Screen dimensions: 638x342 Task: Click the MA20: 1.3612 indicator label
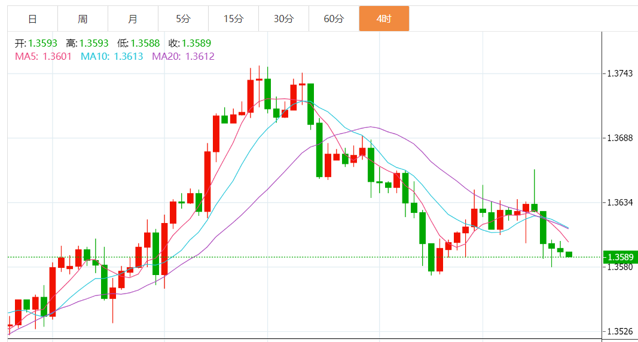click(183, 56)
